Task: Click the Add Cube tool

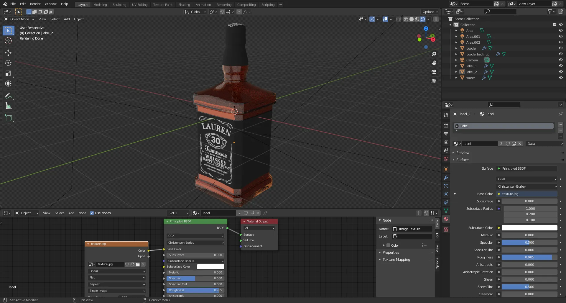Action: (x=8, y=118)
